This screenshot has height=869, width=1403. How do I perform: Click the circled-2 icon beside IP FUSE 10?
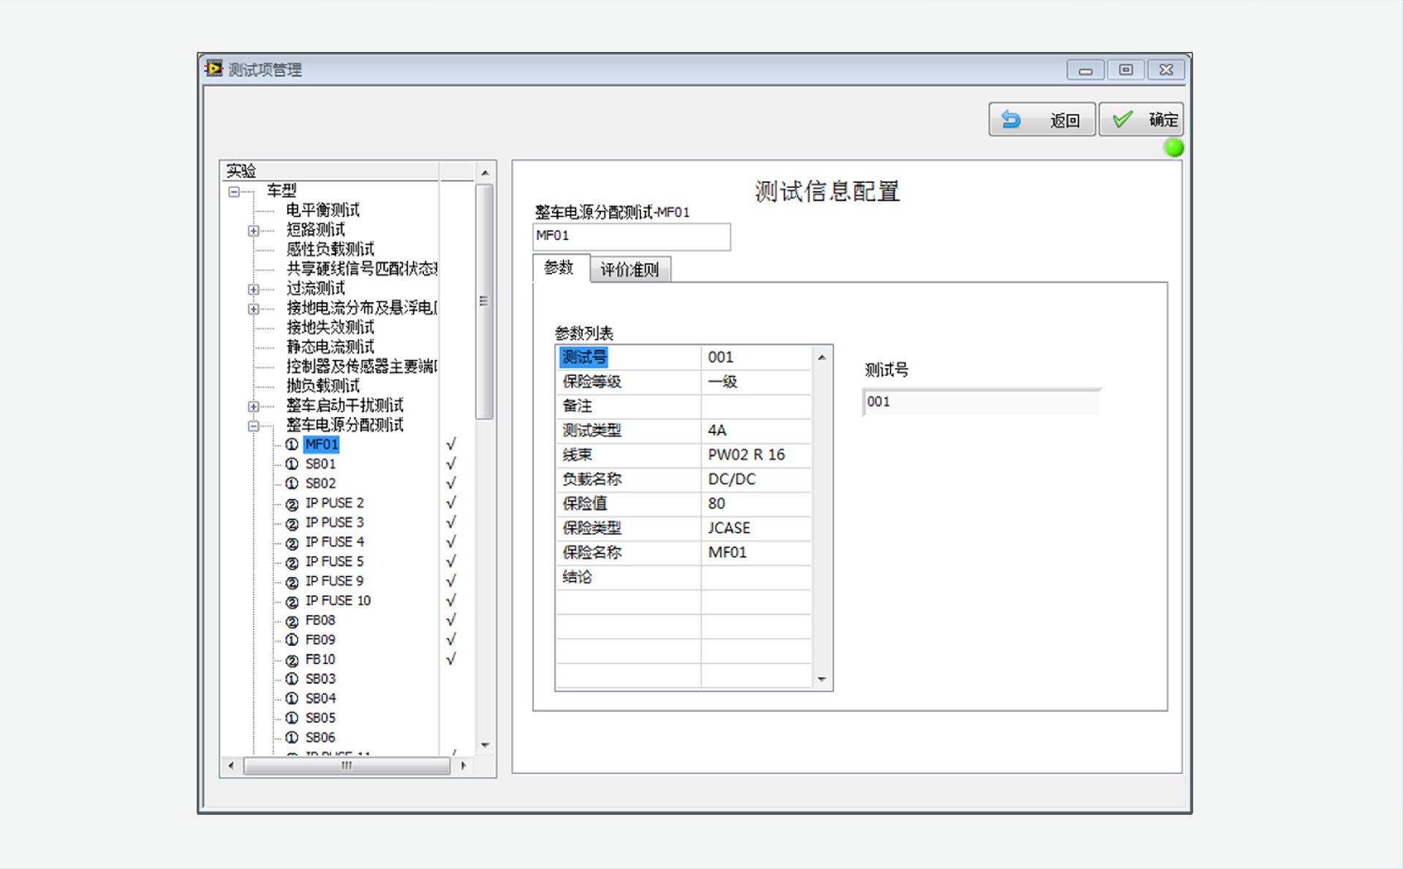[292, 601]
